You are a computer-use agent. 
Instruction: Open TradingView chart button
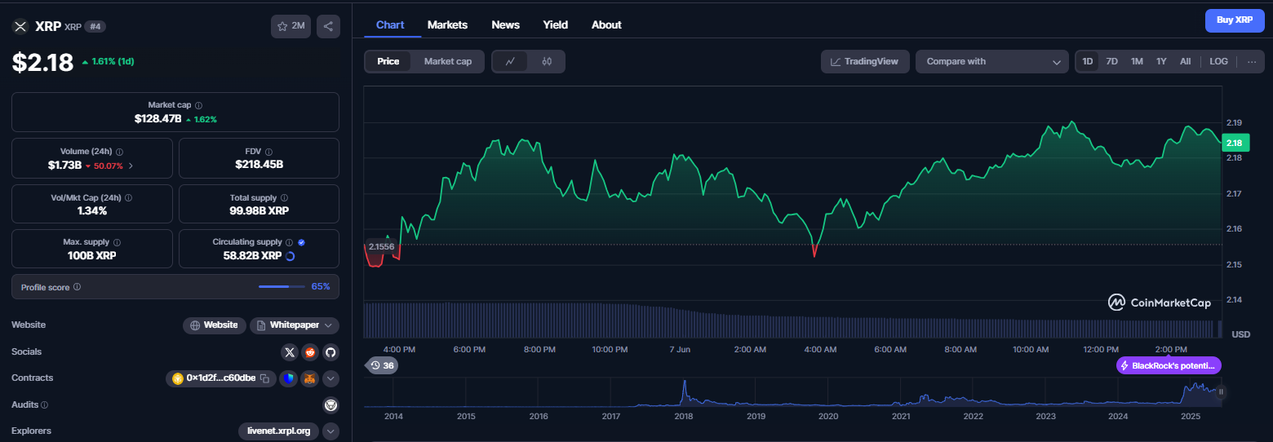(x=865, y=61)
